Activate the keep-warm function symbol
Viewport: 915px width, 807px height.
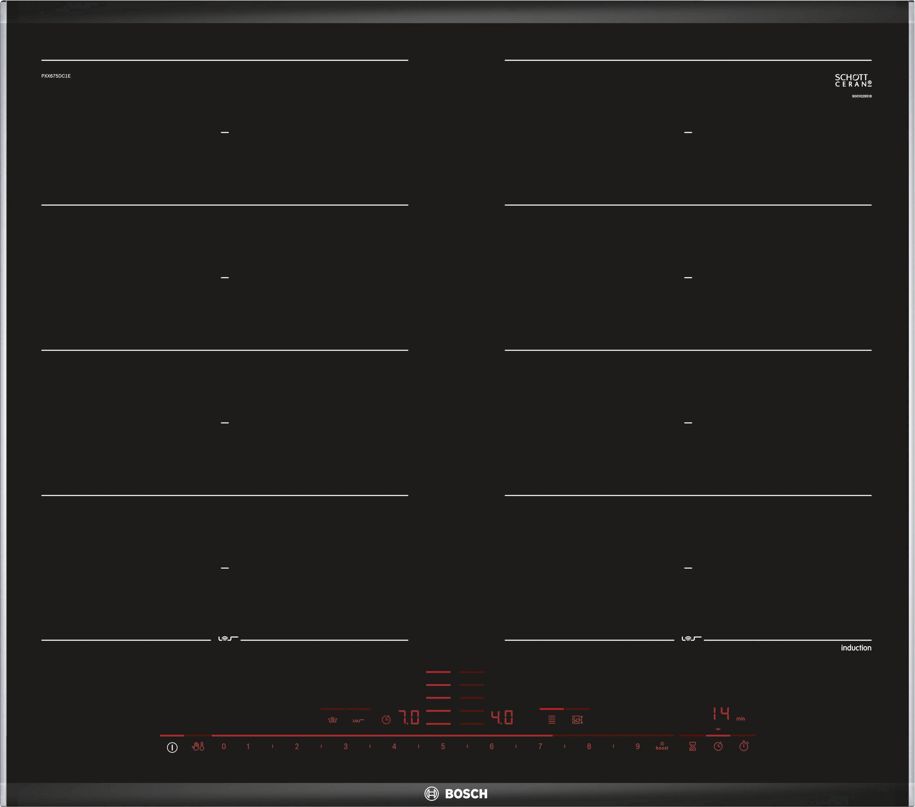332,720
